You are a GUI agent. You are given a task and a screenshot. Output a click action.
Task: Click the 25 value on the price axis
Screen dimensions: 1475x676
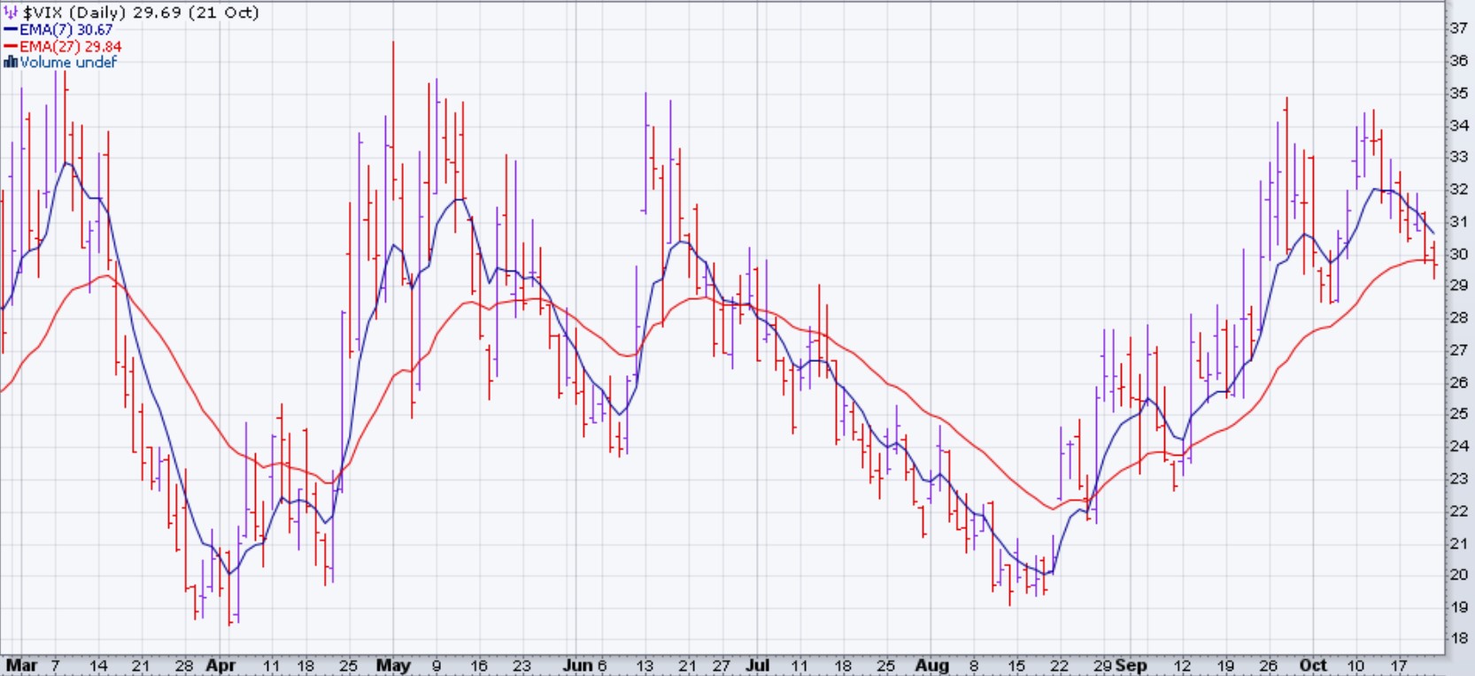tap(1458, 414)
